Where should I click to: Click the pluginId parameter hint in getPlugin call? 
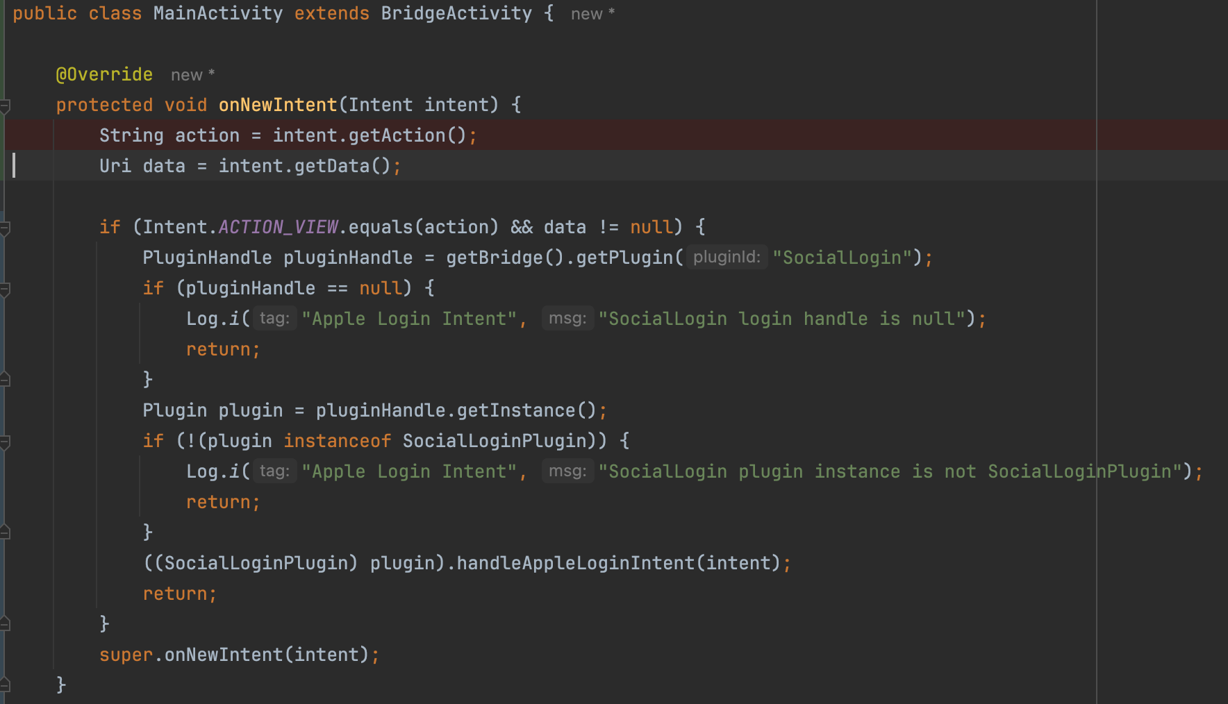click(726, 257)
